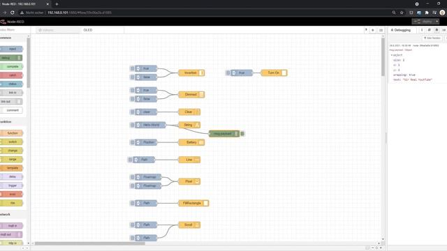Viewport: 447px width, 251px height.
Task: Pick the catch node in the palette
Action: (11, 75)
